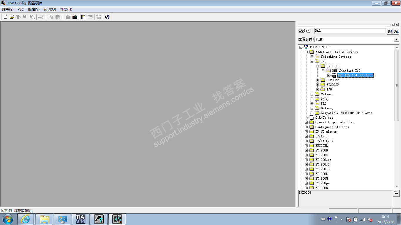Screen dimensions: 401x225
Task: Click the CiR-Object icon in catalog
Action: 312,117
